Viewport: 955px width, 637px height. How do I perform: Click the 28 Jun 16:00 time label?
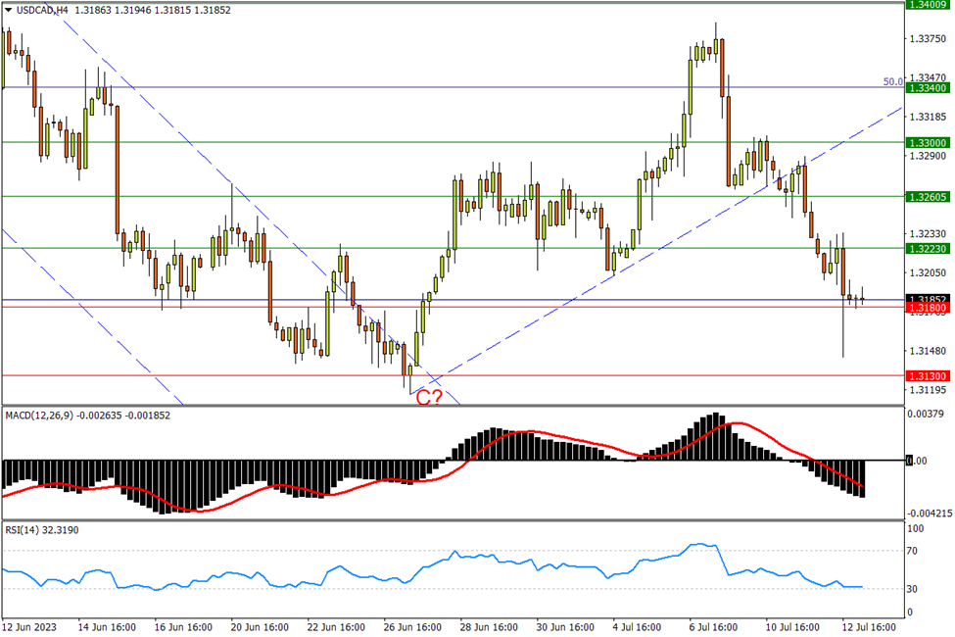coord(488,626)
